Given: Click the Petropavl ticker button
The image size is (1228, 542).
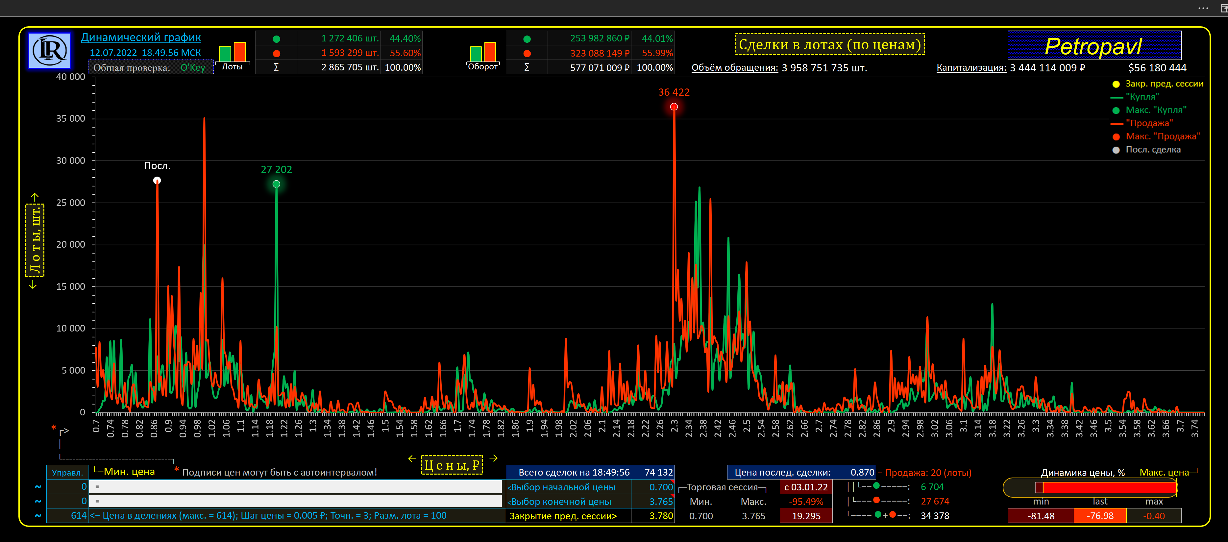Looking at the screenshot, I should click(x=1094, y=46).
